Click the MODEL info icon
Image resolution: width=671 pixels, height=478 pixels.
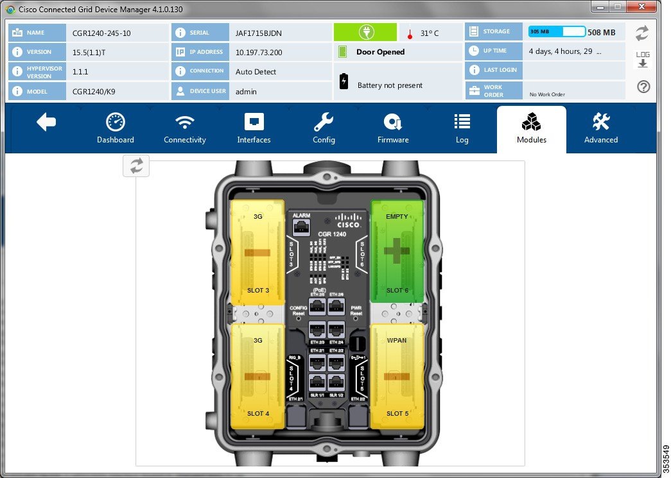tap(17, 91)
